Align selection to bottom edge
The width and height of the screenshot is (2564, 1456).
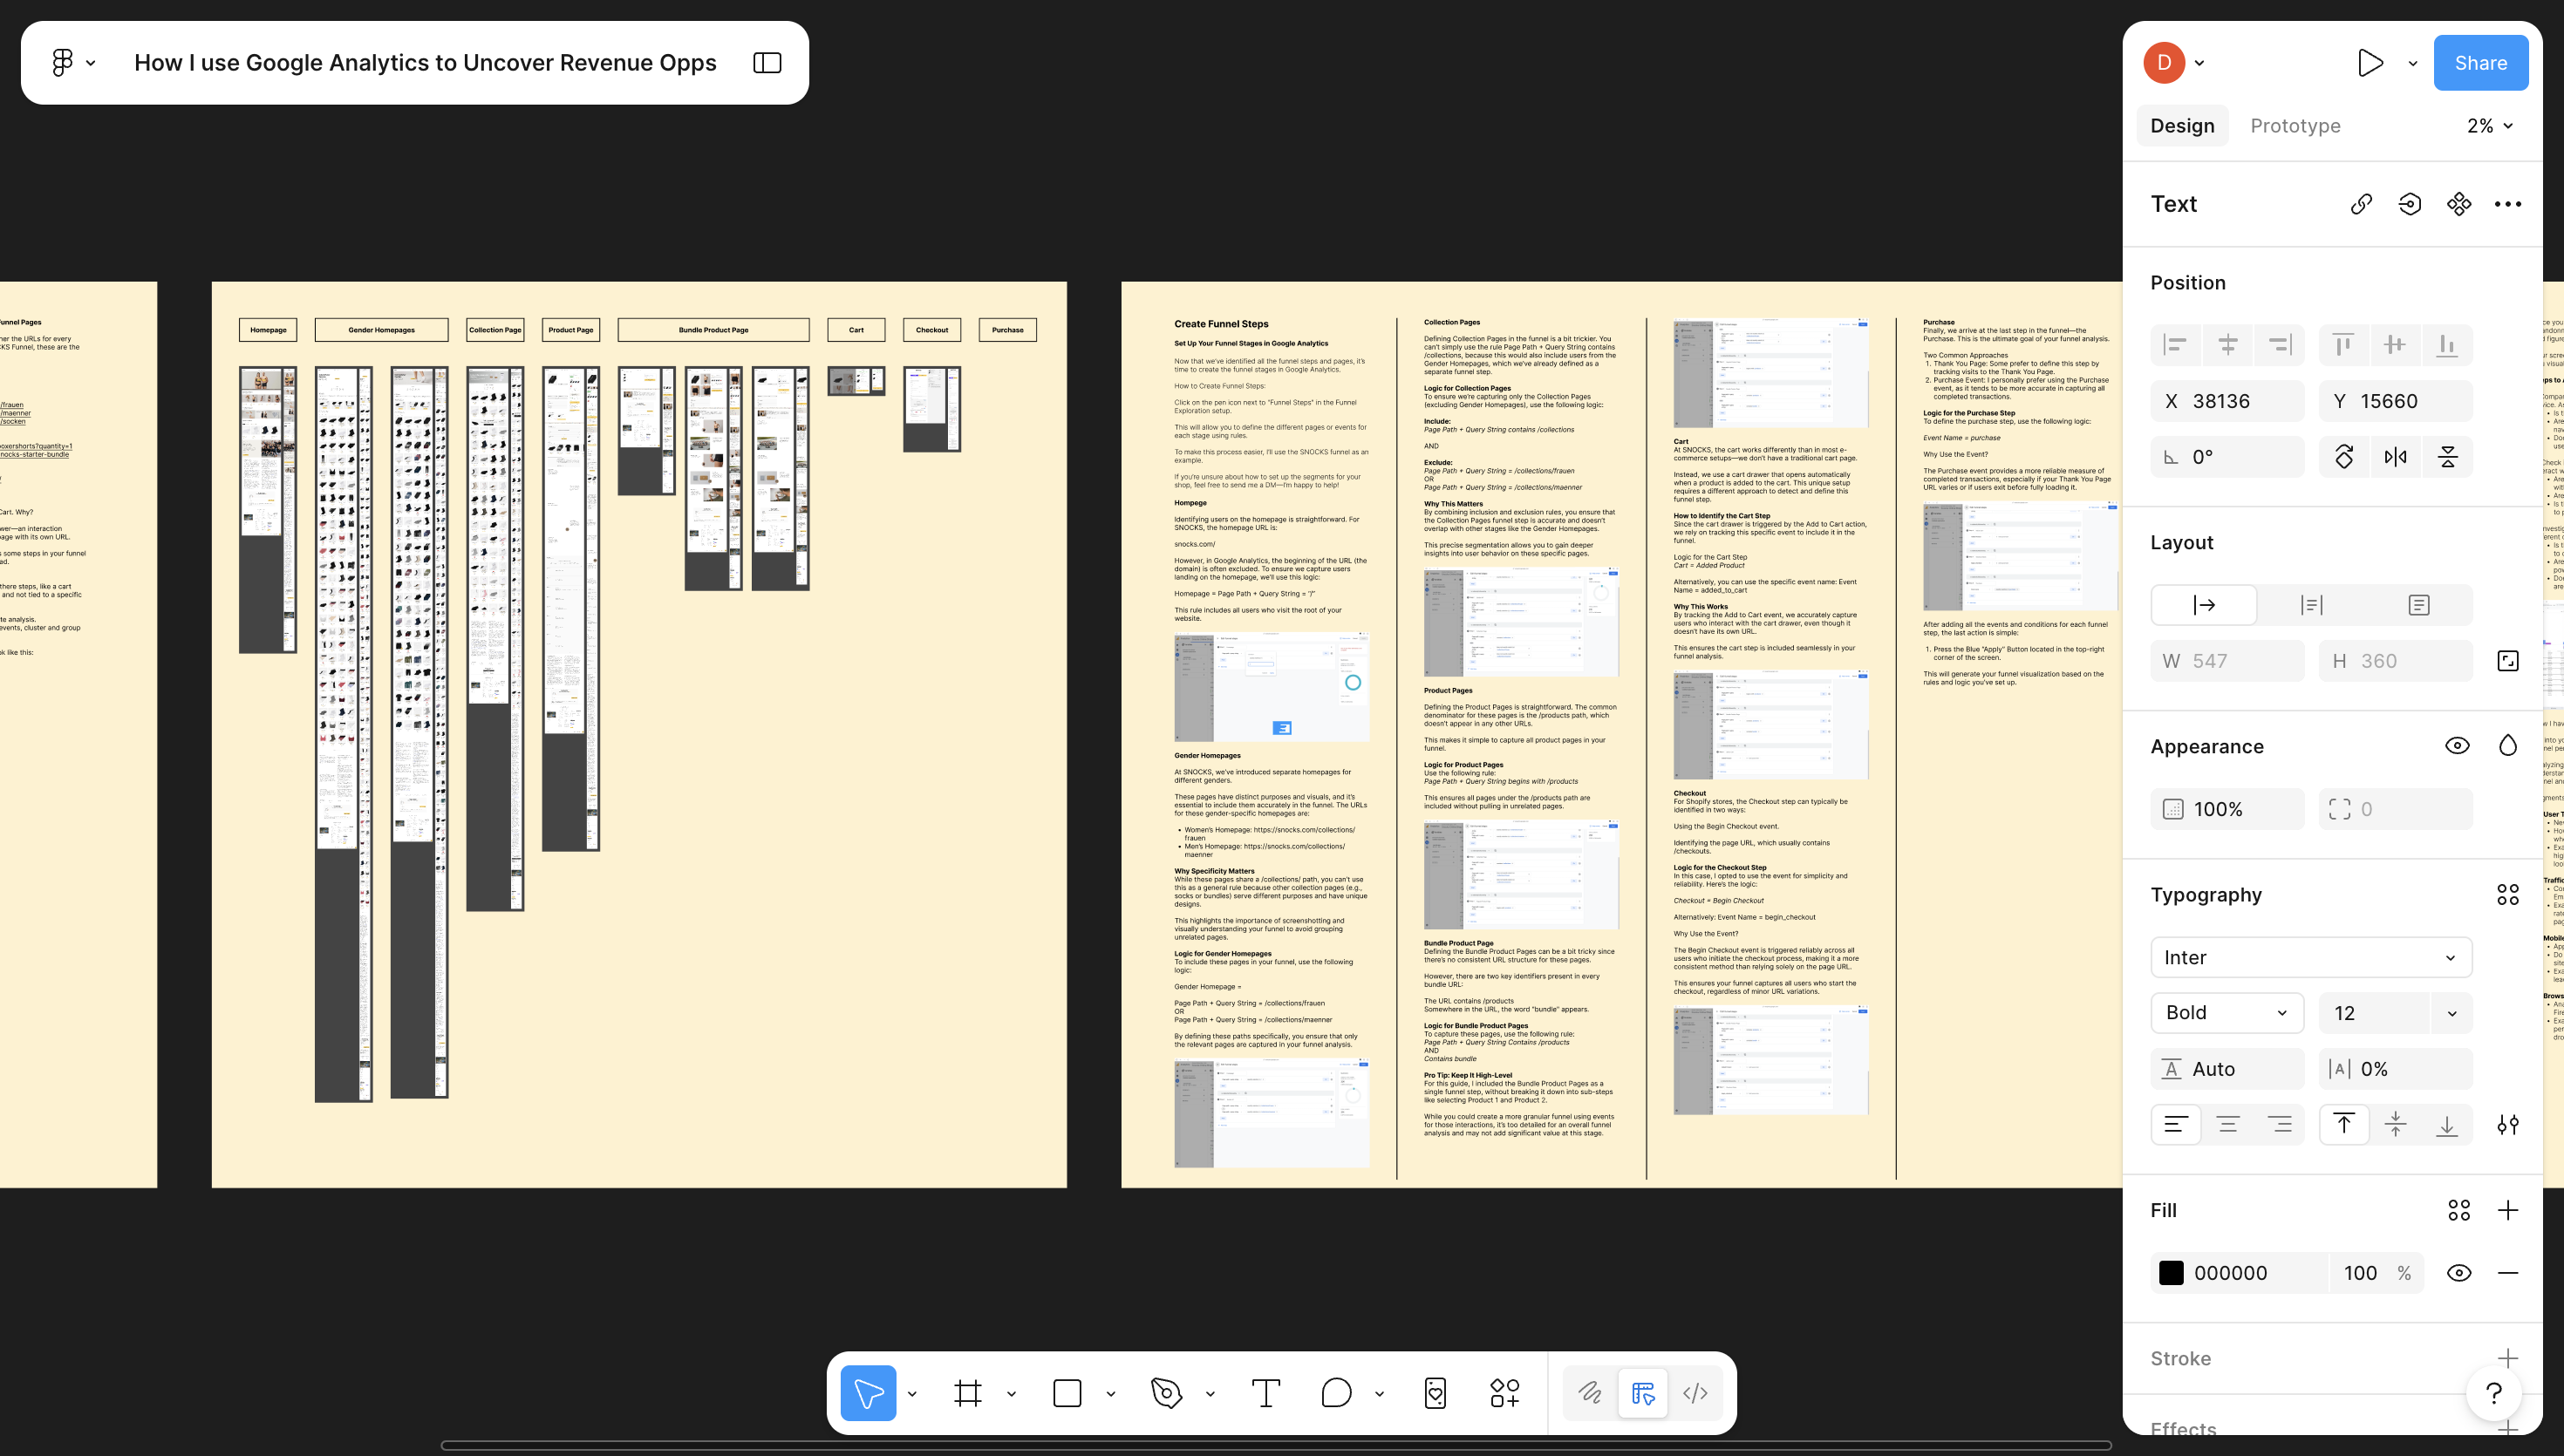pos(2447,345)
